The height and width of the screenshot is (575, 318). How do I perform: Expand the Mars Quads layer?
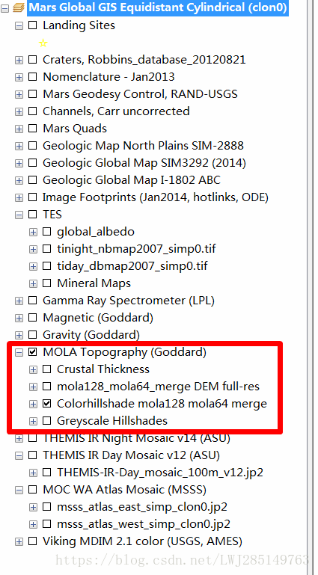click(19, 129)
